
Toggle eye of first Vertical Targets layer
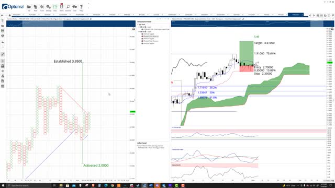(142, 34)
